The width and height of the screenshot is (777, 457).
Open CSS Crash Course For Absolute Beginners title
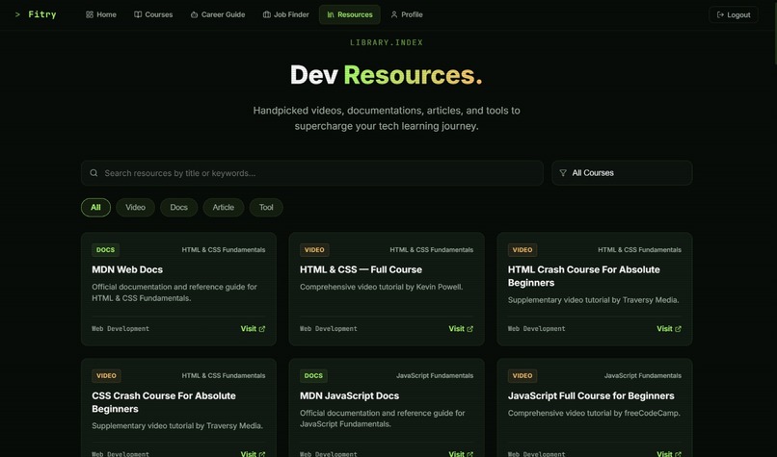tap(164, 402)
